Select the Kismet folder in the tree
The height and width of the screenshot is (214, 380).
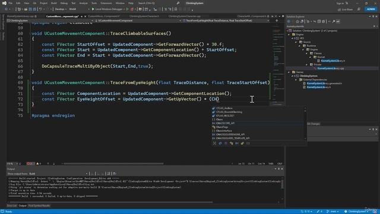321,57
